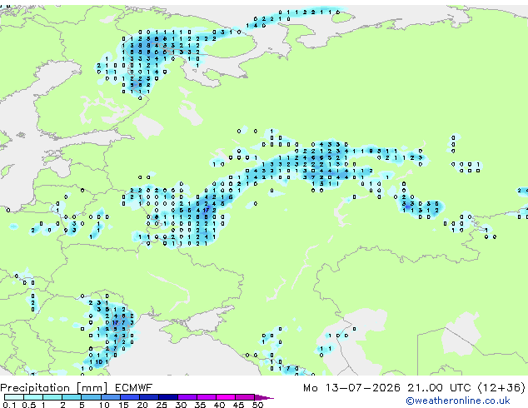Select the 35–40 mm violet legend swatch

point(207,397)
